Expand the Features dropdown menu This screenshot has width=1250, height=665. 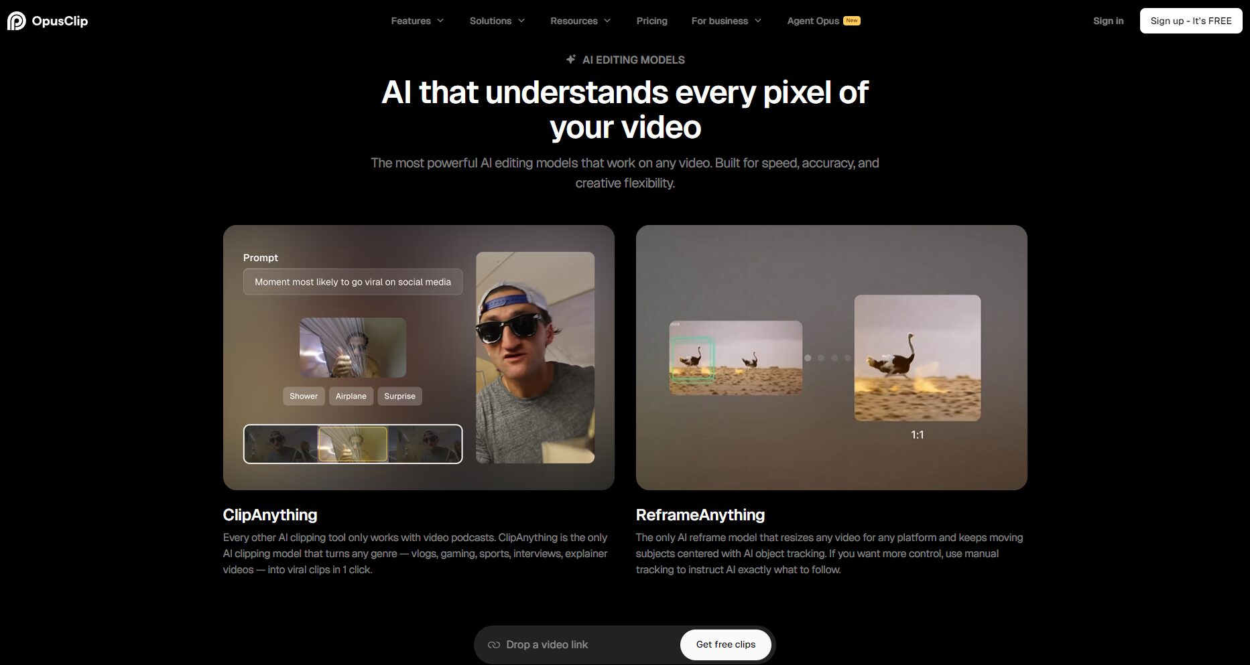[417, 21]
